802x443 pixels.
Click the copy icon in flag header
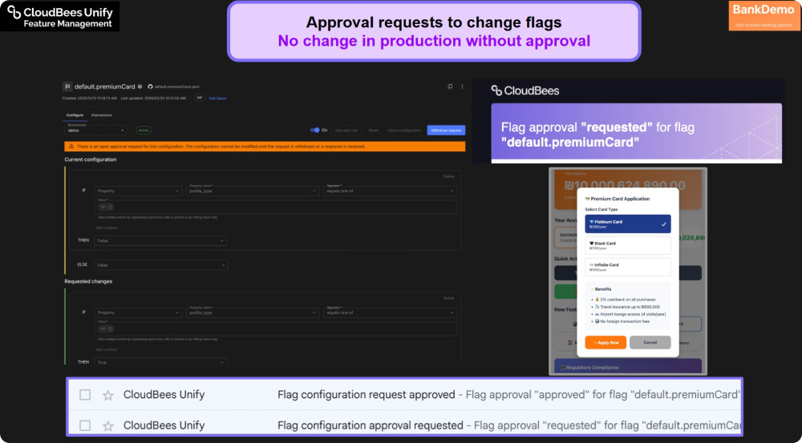[450, 87]
